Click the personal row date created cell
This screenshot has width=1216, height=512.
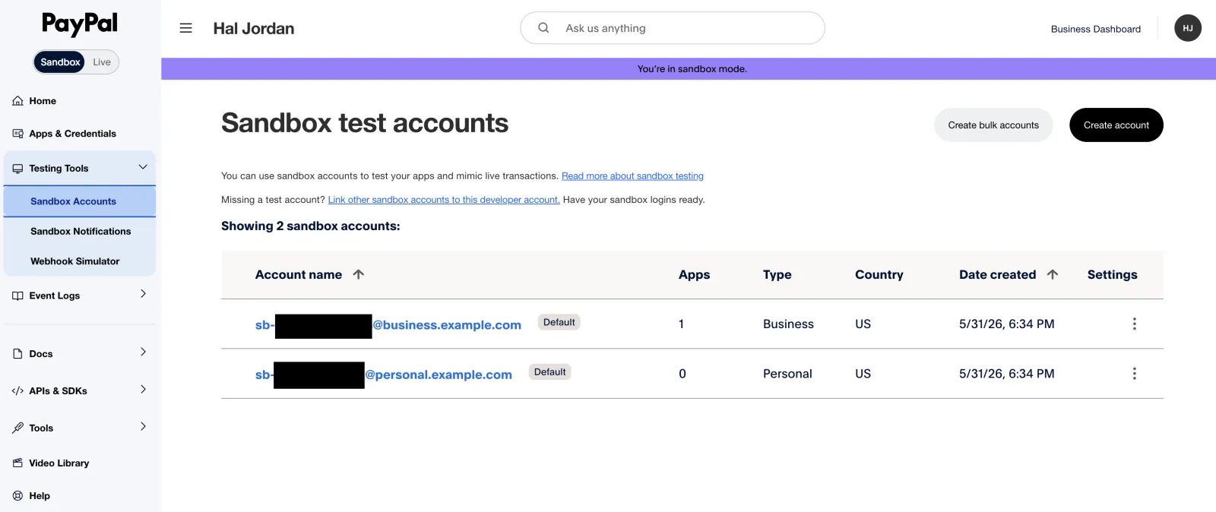pos(1006,374)
